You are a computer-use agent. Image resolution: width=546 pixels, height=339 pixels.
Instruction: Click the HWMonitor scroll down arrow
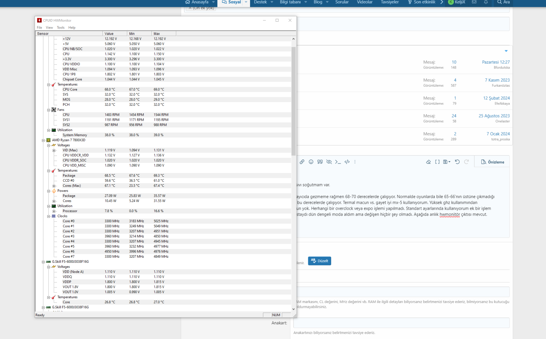tap(293, 309)
